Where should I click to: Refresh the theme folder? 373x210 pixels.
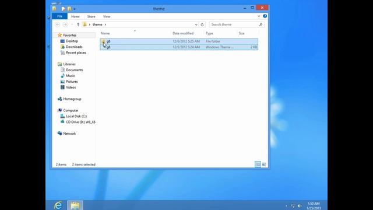(202, 24)
